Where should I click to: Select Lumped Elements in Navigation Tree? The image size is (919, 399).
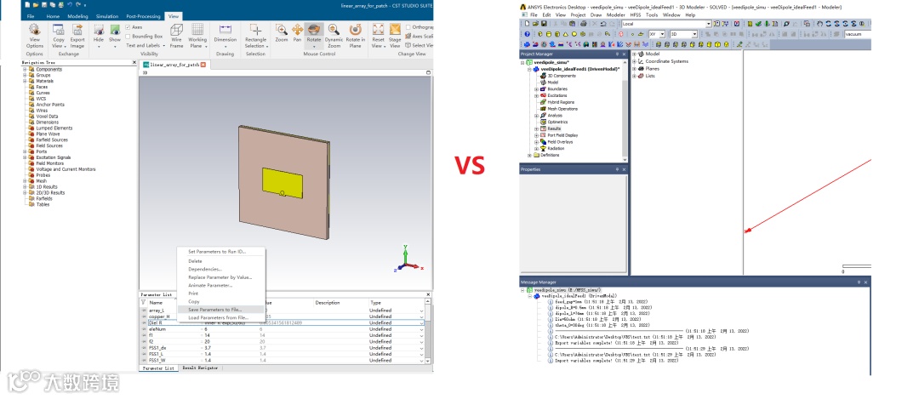pos(54,128)
